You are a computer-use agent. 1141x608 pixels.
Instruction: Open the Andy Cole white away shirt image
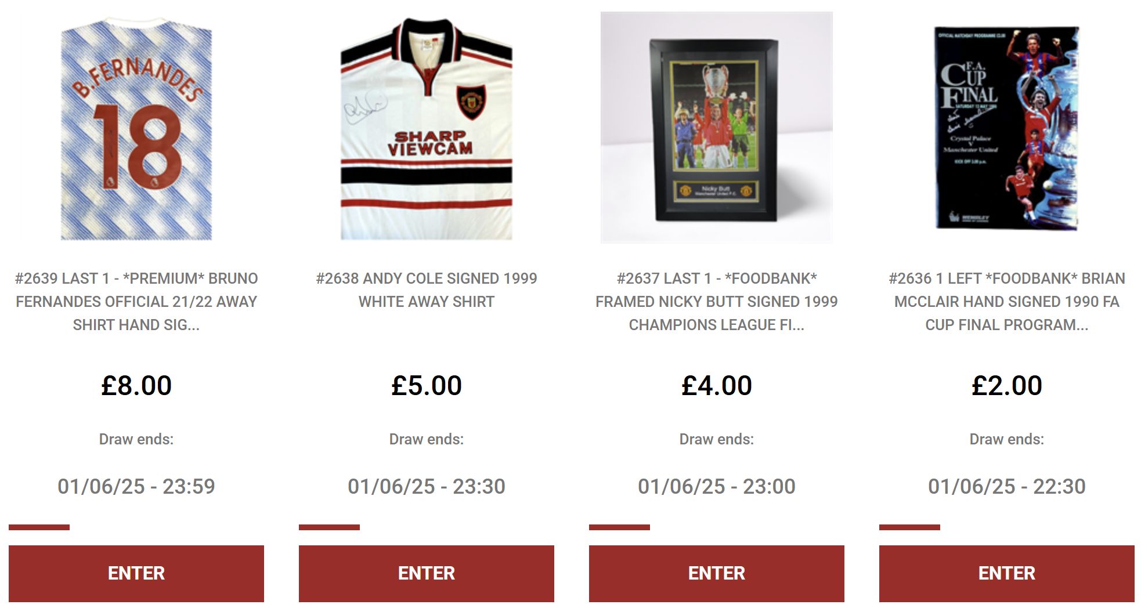tap(427, 128)
